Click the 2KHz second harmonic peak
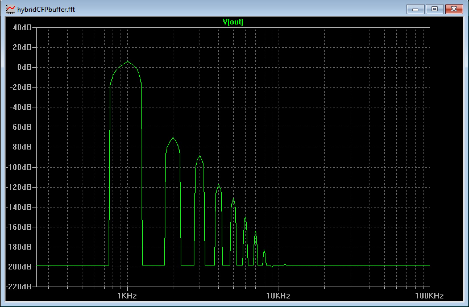This screenshot has width=469, height=307. tap(173, 138)
